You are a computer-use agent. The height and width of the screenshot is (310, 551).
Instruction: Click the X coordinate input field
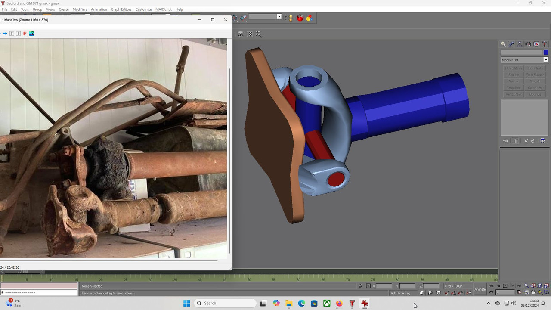click(x=384, y=286)
